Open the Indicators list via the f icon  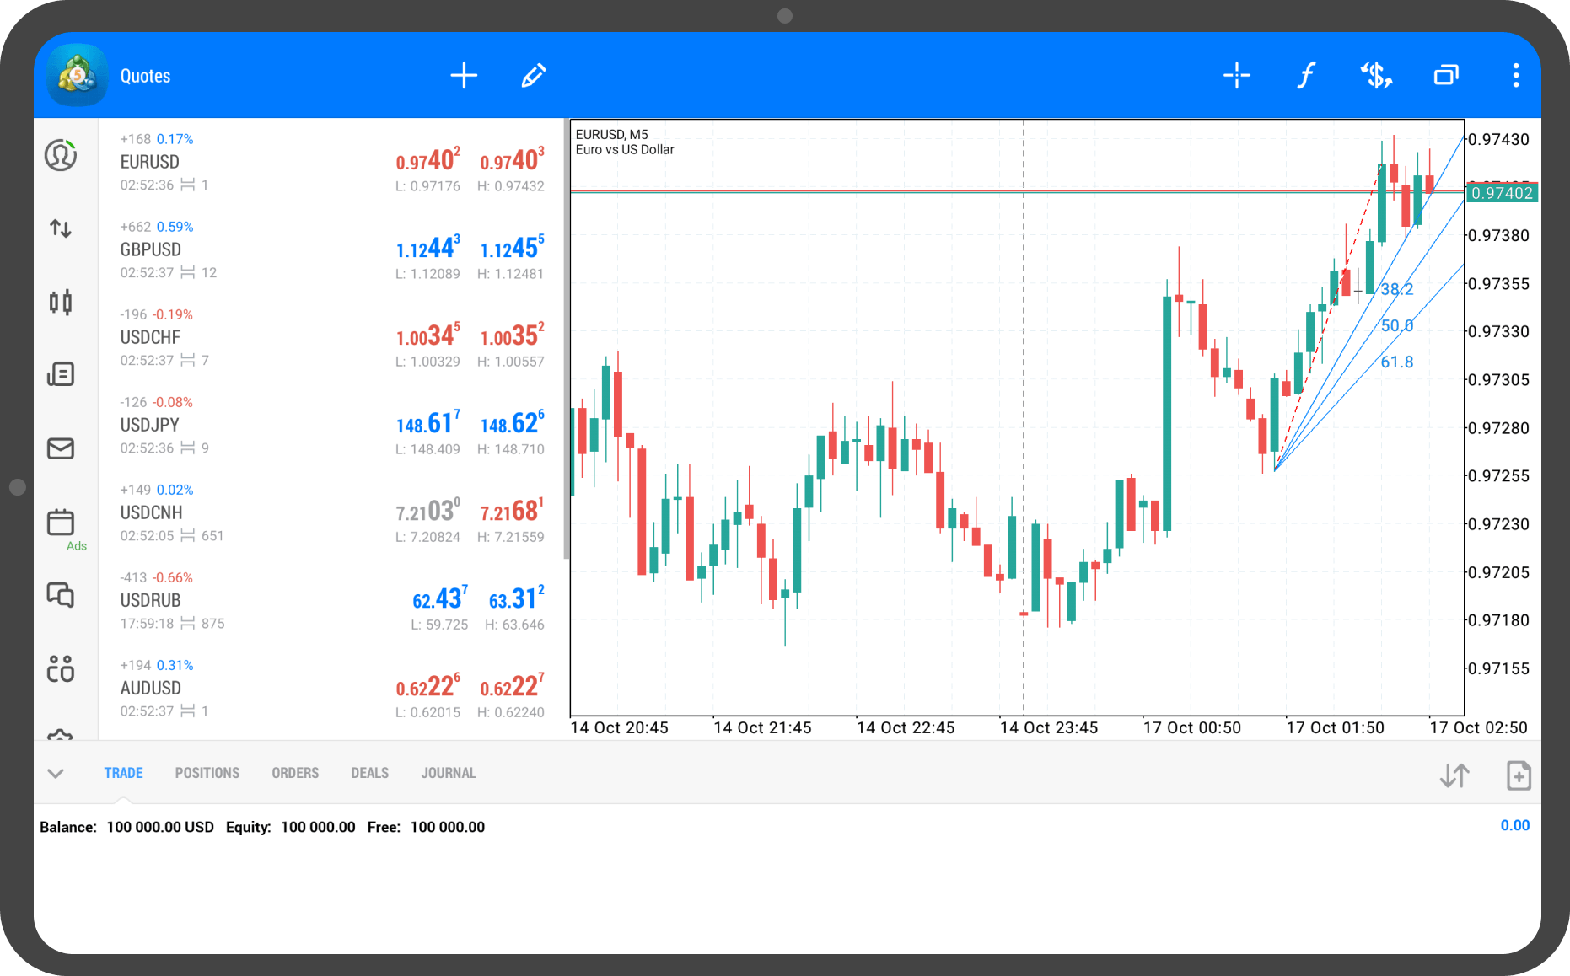pyautogui.click(x=1305, y=75)
